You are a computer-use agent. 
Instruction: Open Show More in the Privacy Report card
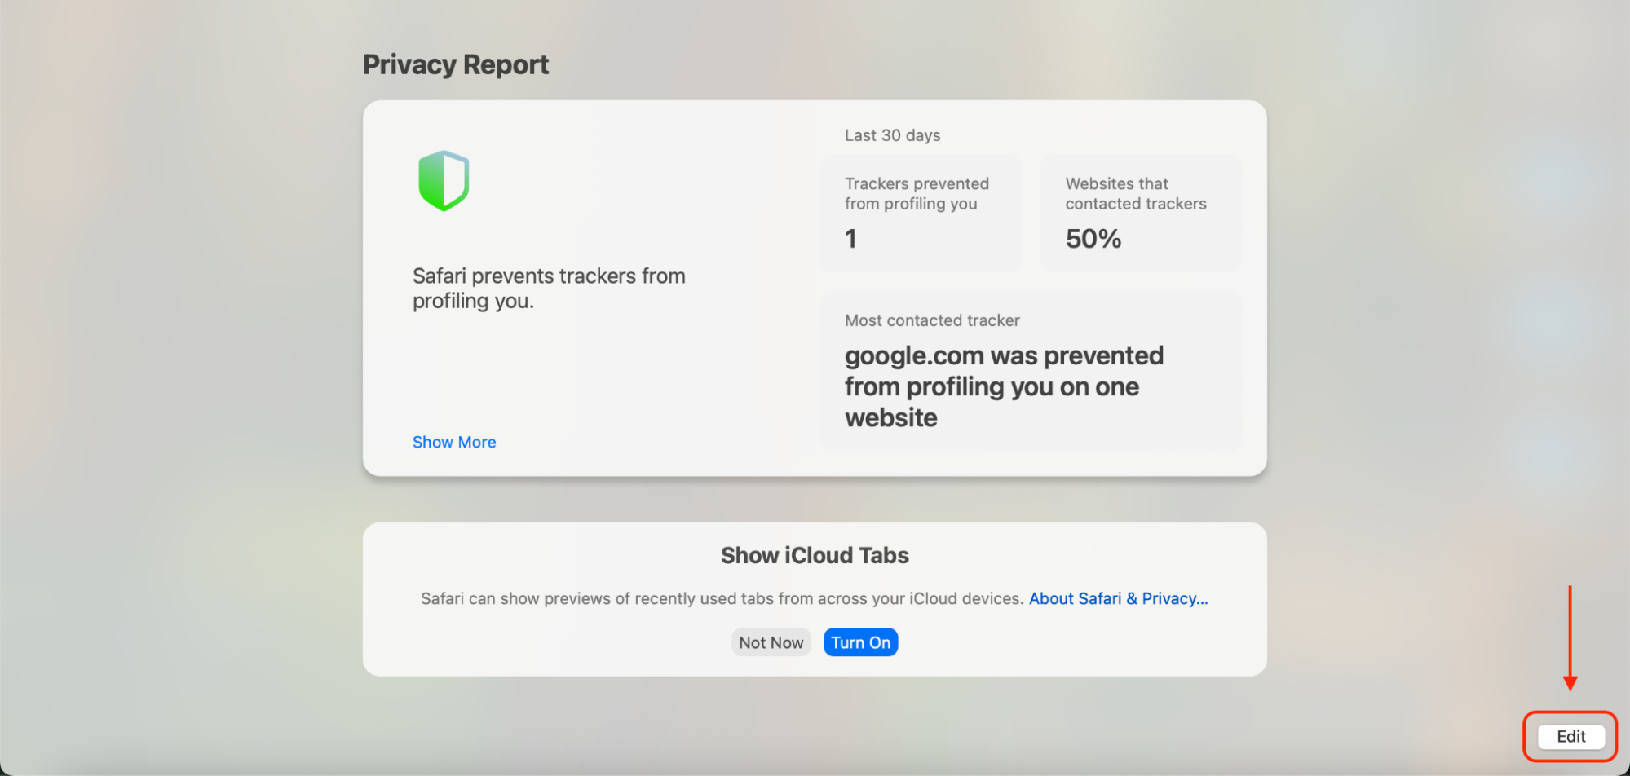[453, 441]
